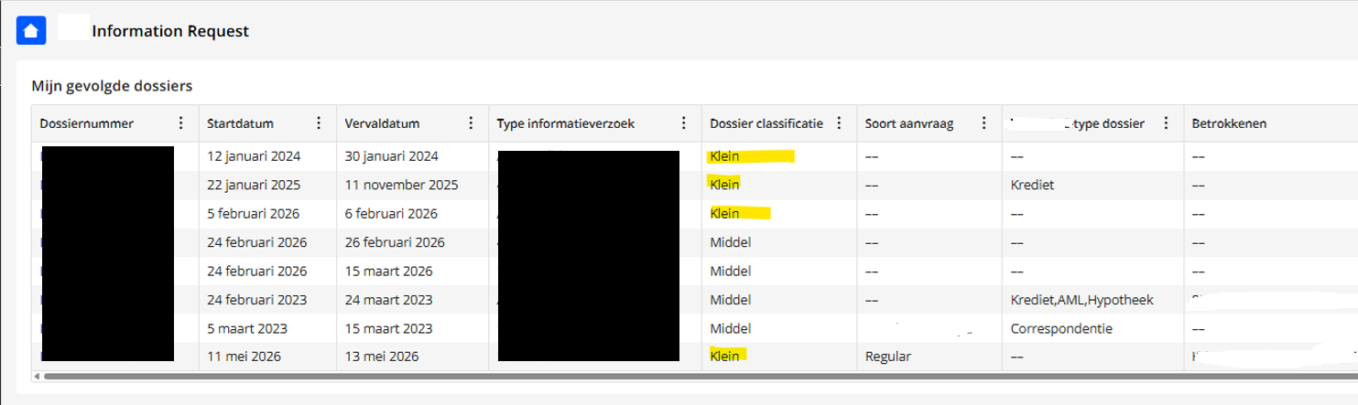Click Krediet,AML,Hypotheek cell

point(1081,299)
